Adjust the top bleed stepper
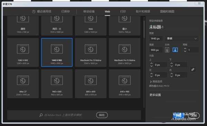207x126 pixels. pyautogui.click(x=151, y=65)
